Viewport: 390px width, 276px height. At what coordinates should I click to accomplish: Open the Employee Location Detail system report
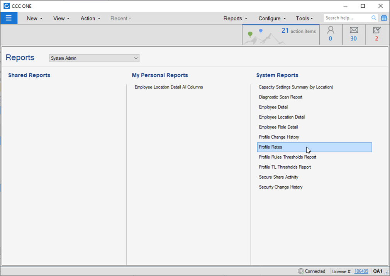point(282,117)
